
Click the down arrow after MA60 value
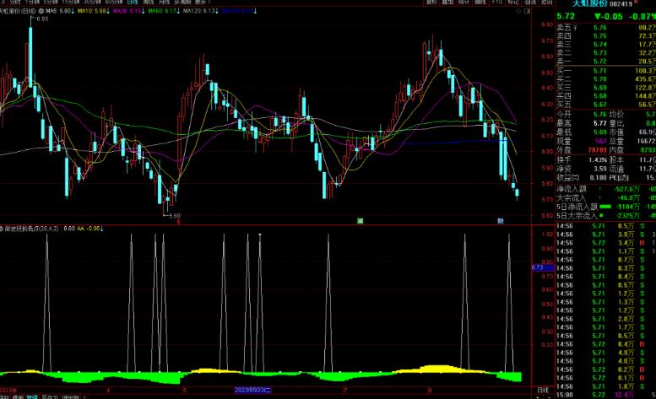(x=179, y=11)
